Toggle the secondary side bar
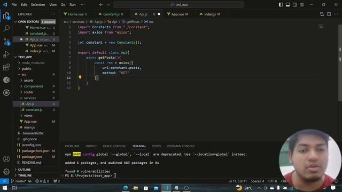This screenshot has height=192, width=342. point(294,5)
